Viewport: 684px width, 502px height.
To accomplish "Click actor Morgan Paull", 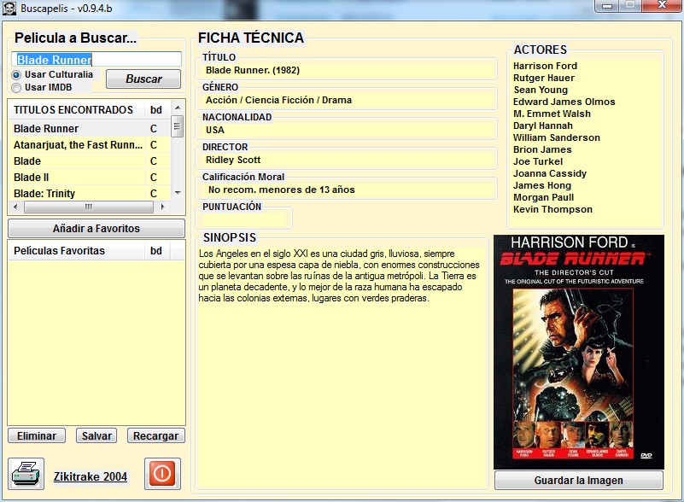I will [543, 197].
